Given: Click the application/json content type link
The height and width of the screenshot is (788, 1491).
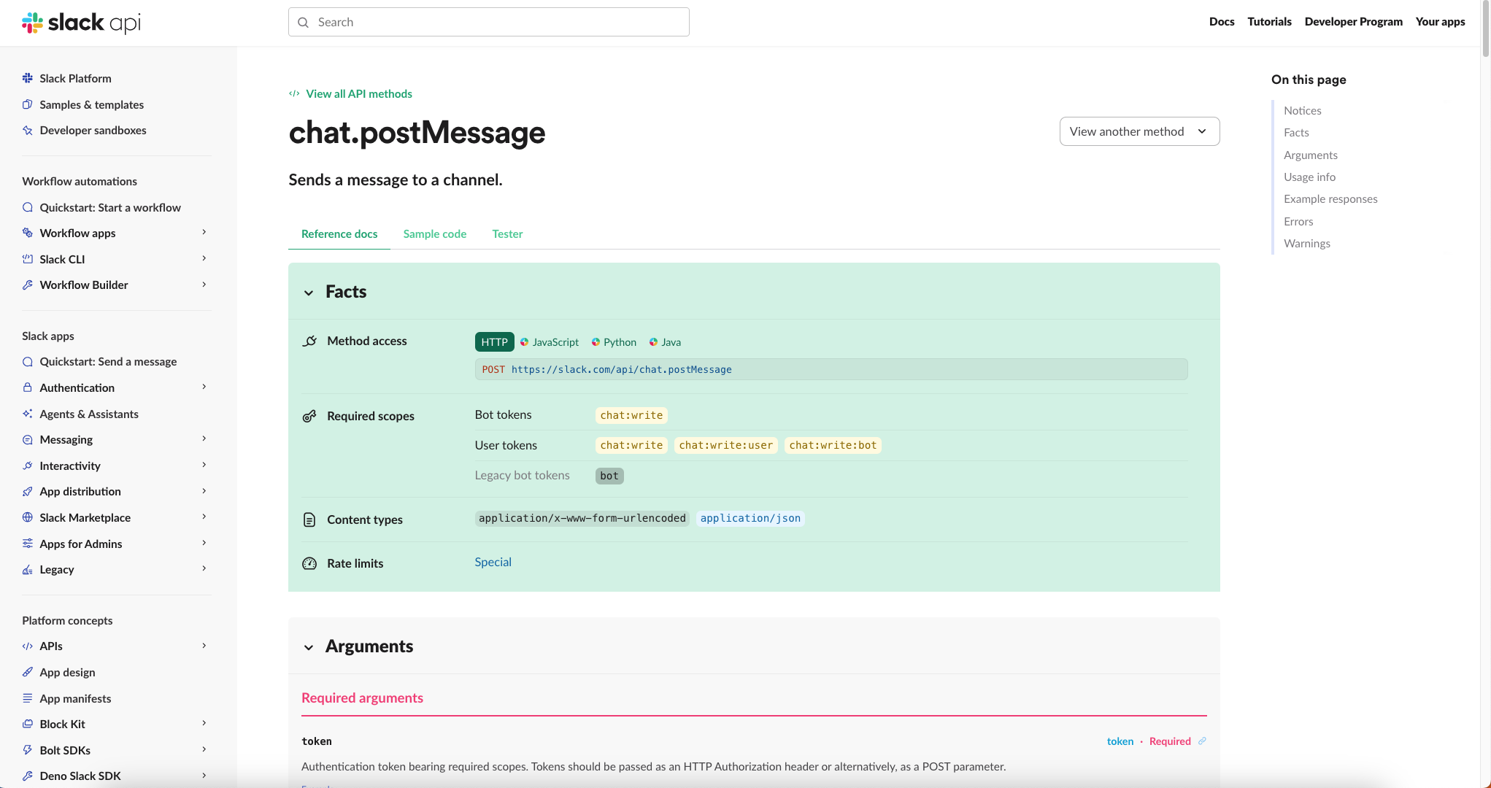Looking at the screenshot, I should [750, 518].
